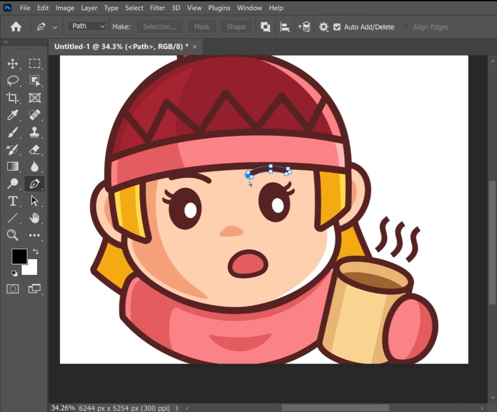Toggle the Auto Add/Delete checkbox
Image resolution: width=497 pixels, height=412 pixels.
click(x=337, y=27)
